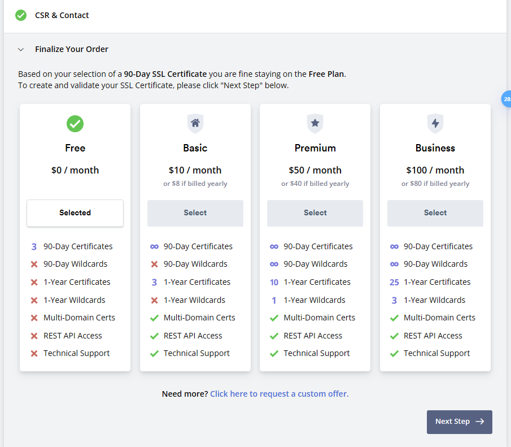Viewport: 511px width, 447px height.
Task: Click the '$0 / month' price
Action: click(75, 170)
